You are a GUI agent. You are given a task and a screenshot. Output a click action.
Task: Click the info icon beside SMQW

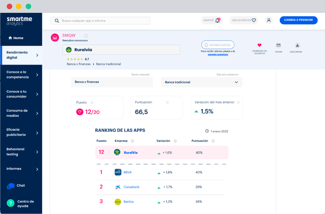pos(86,36)
